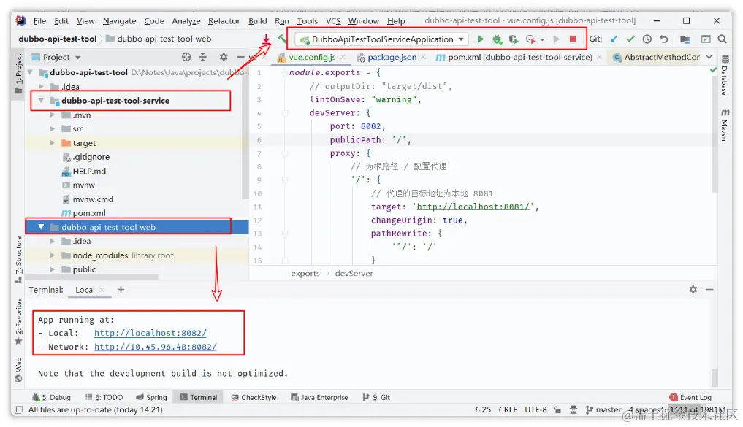
Task: Expand the target folder
Action: (x=52, y=143)
